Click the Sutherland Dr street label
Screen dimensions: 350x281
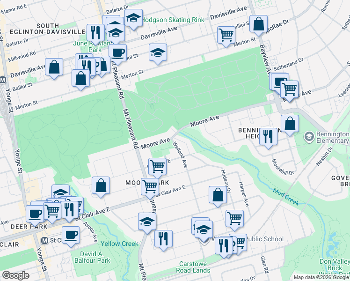tap(288, 64)
